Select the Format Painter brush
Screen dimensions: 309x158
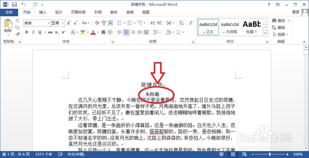17,34
